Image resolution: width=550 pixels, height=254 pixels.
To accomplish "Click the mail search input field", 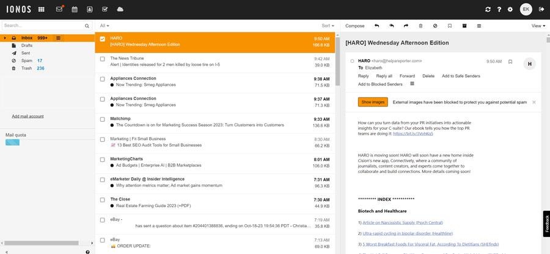I will point(42,26).
